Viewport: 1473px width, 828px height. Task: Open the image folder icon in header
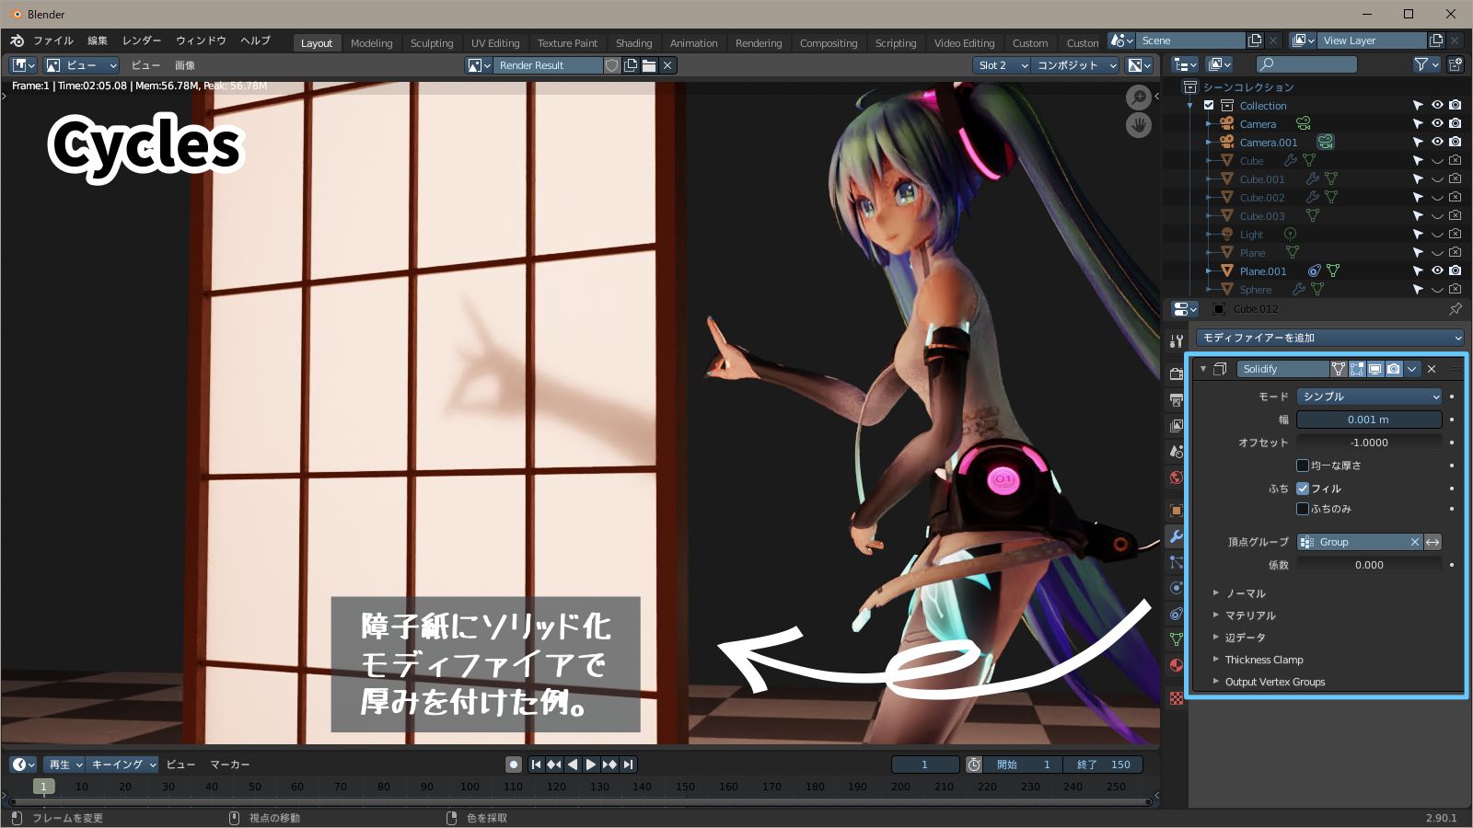649,65
